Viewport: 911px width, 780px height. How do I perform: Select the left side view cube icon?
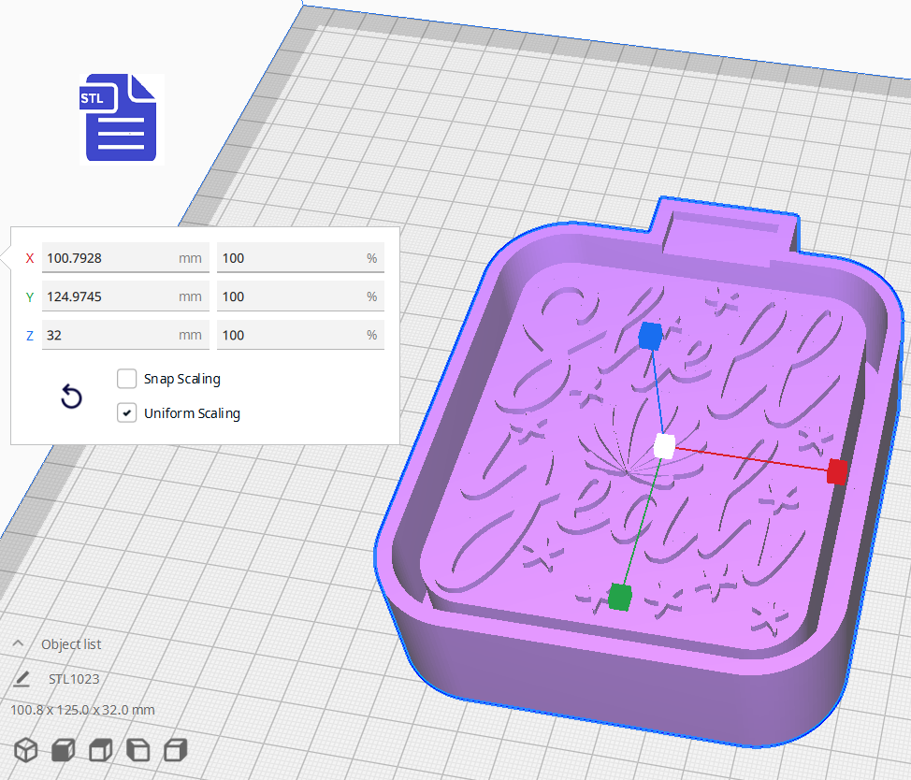coord(137,749)
